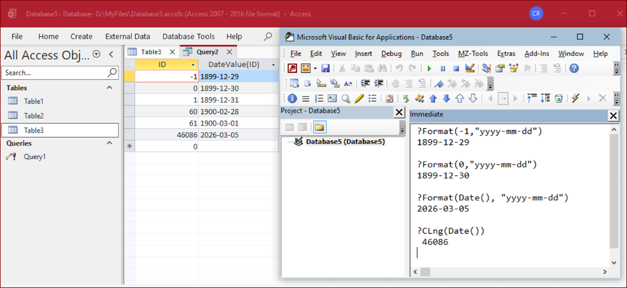The image size is (627, 288).
Task: Click the Indent icon in Edit toolbar
Action: pos(365,83)
